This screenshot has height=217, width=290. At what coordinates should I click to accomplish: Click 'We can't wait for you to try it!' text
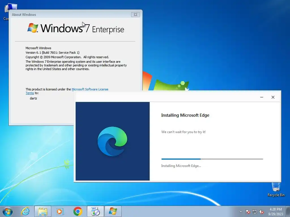pyautogui.click(x=184, y=132)
